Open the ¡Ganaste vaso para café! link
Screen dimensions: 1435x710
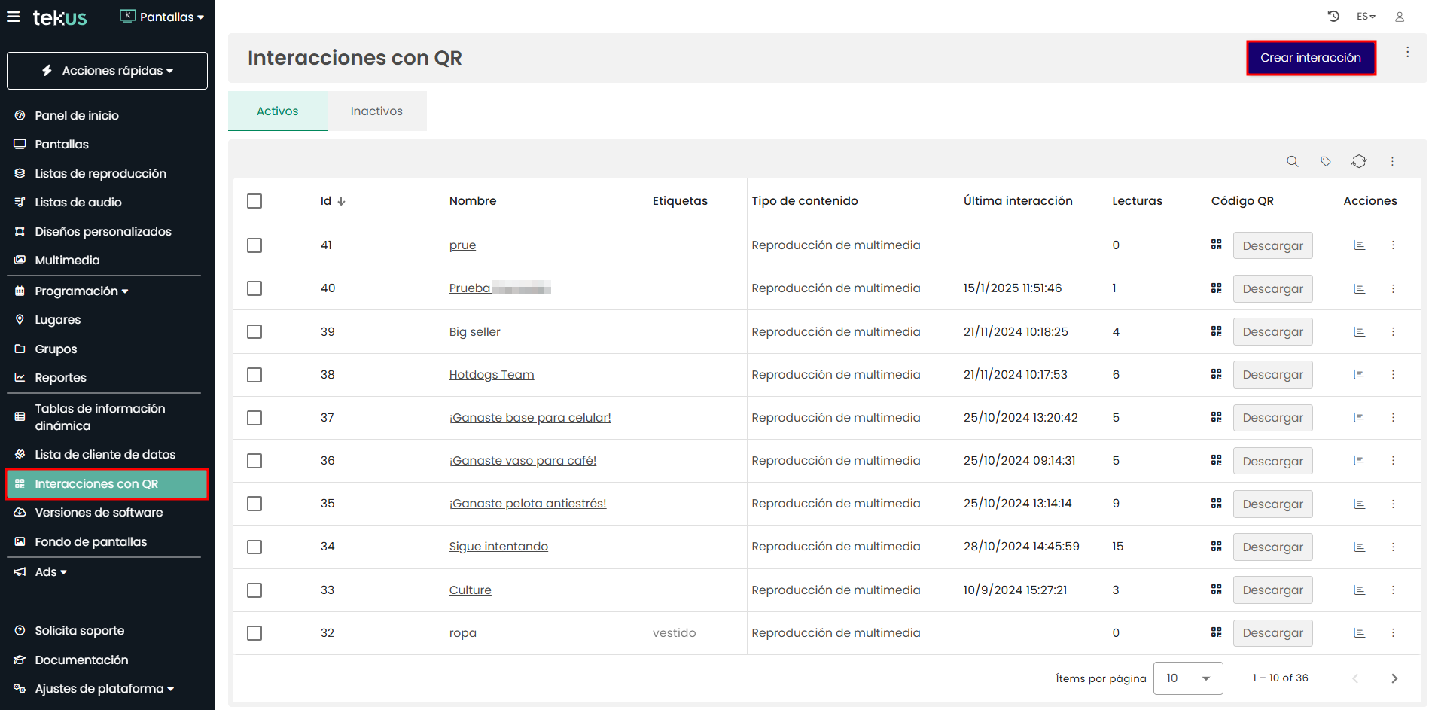[x=523, y=461]
